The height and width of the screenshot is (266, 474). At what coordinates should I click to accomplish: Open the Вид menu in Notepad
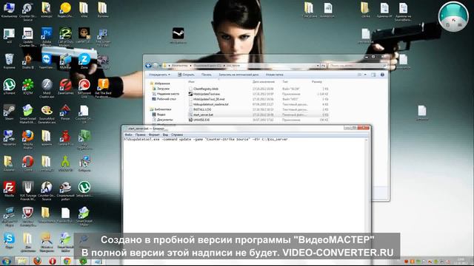(x=165, y=134)
